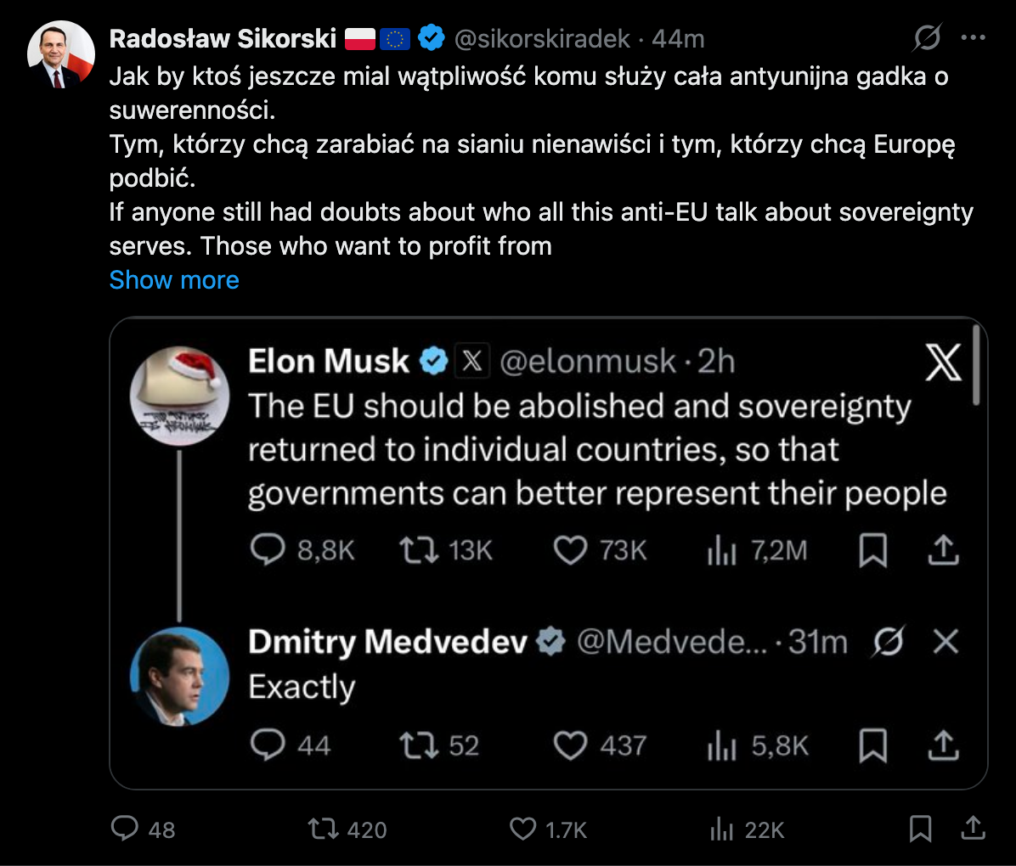This screenshot has height=866, width=1016.
Task: Click the like heart on Musk's tweet
Action: 570,551
